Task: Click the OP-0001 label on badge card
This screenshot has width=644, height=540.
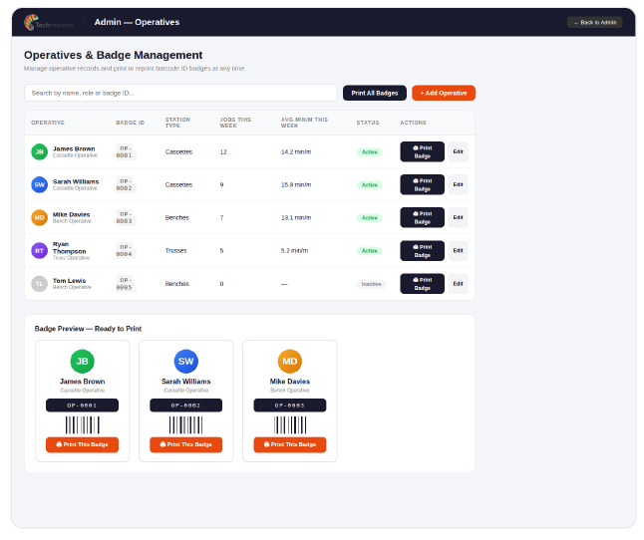Action: (82, 405)
